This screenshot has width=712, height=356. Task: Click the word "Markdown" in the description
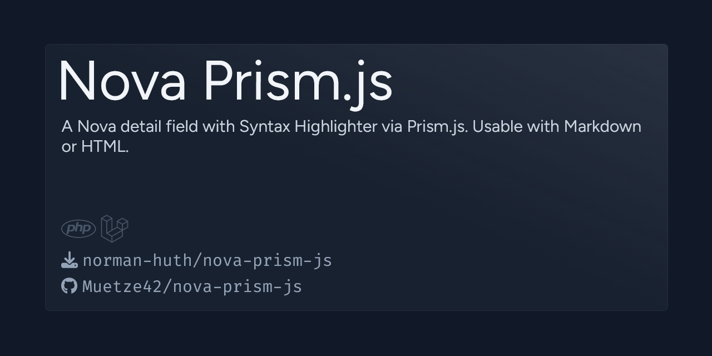tap(602, 126)
